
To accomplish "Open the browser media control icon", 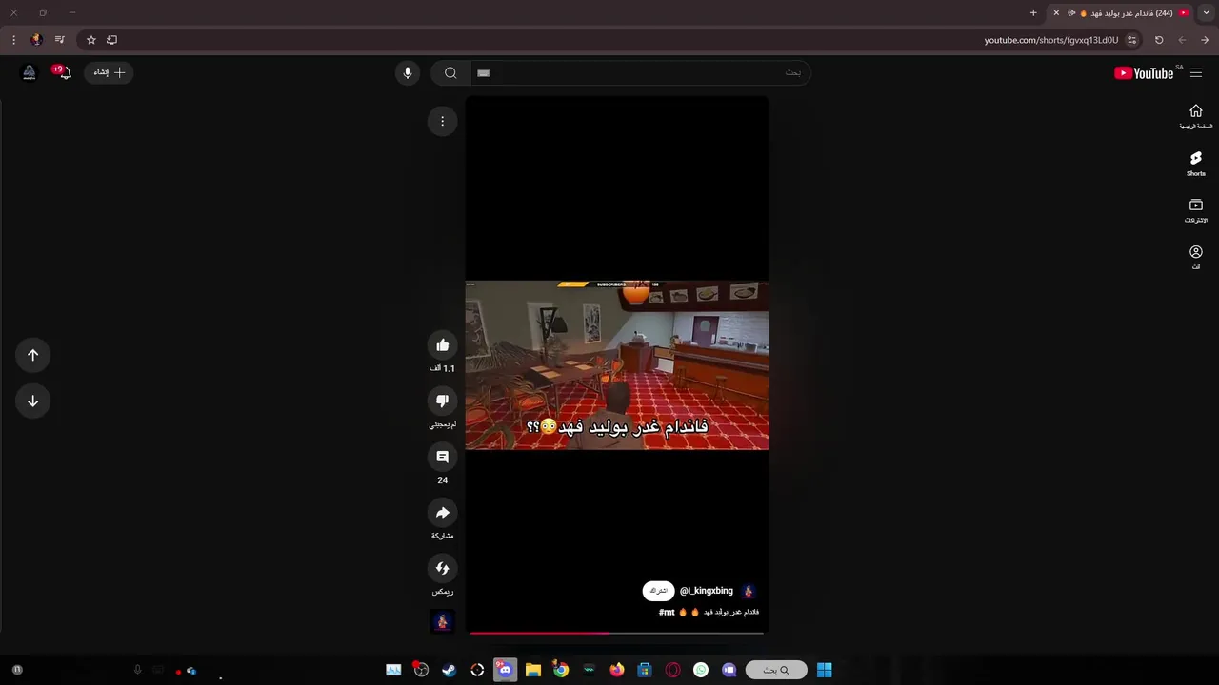I will 60,40.
